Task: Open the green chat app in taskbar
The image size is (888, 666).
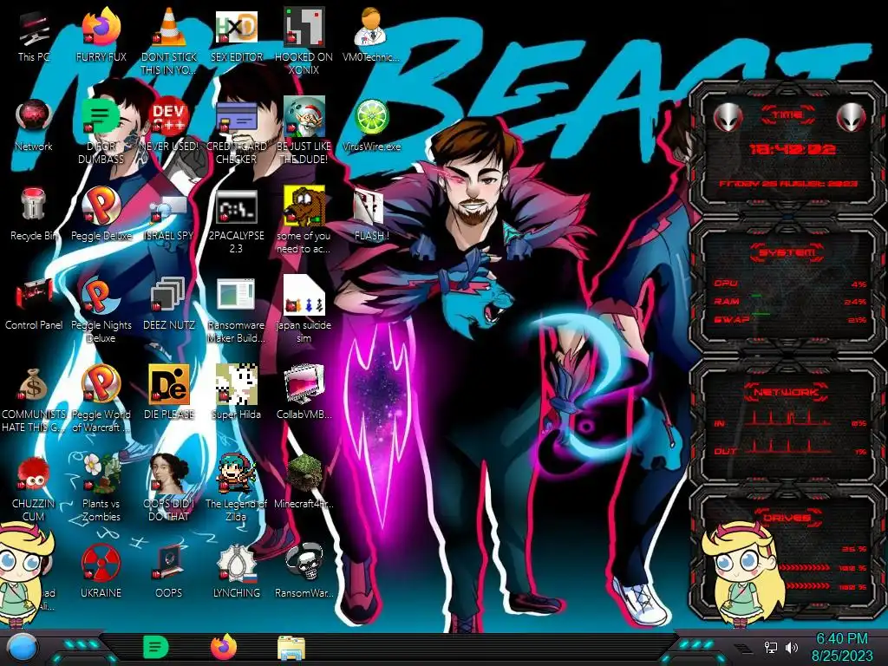Action: [155, 647]
